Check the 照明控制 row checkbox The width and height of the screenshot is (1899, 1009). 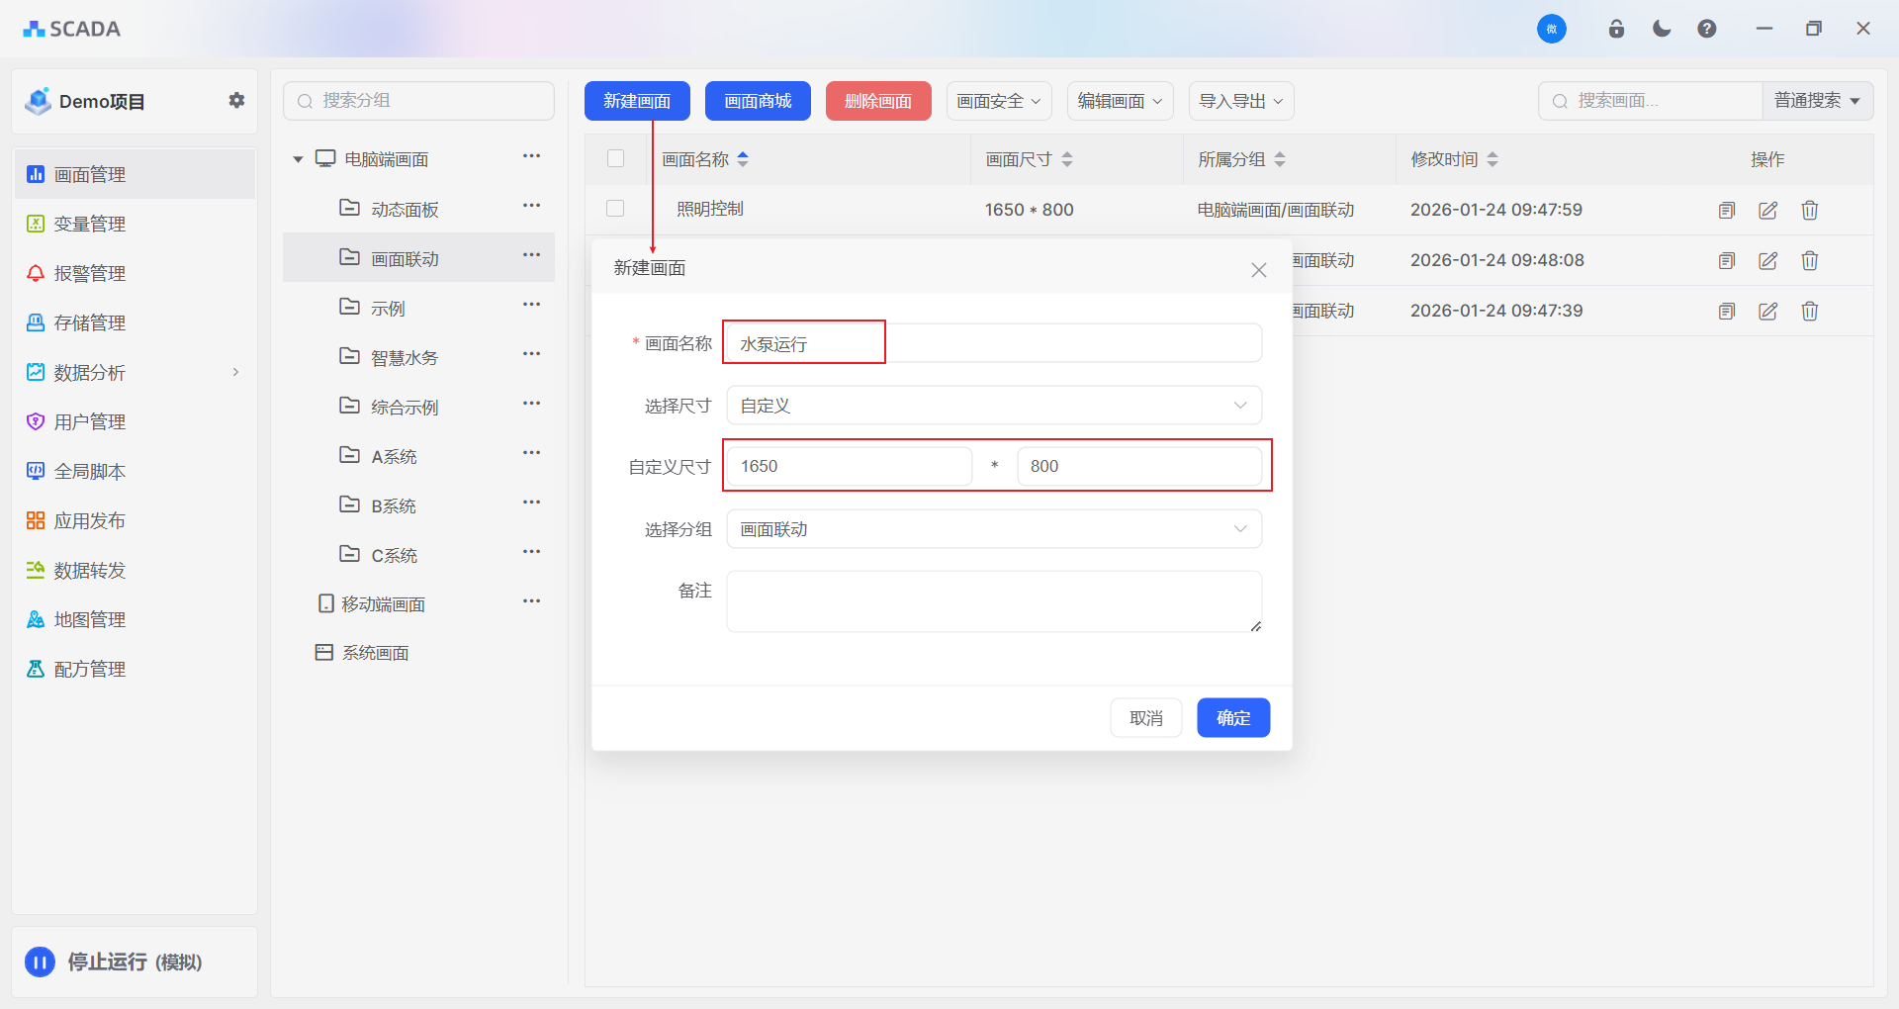point(615,209)
